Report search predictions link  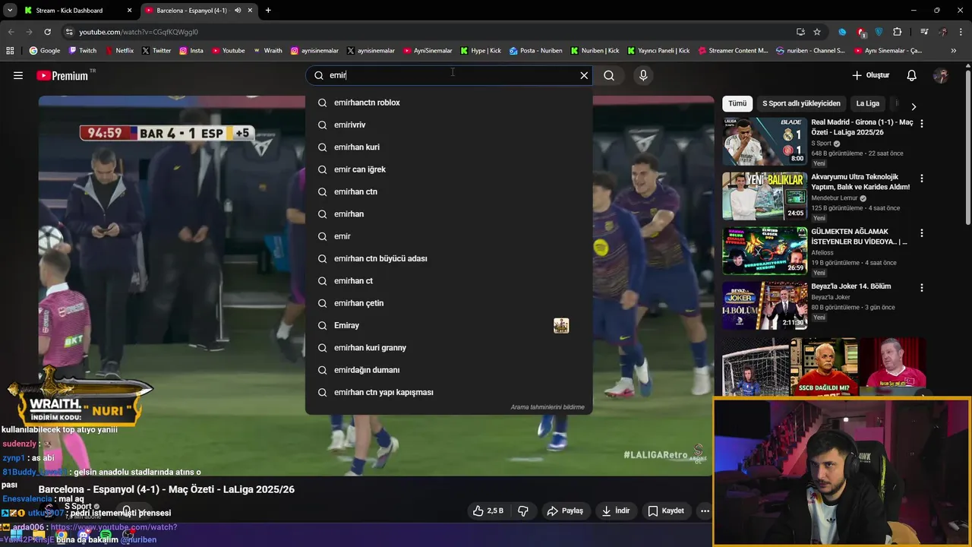coord(548,407)
